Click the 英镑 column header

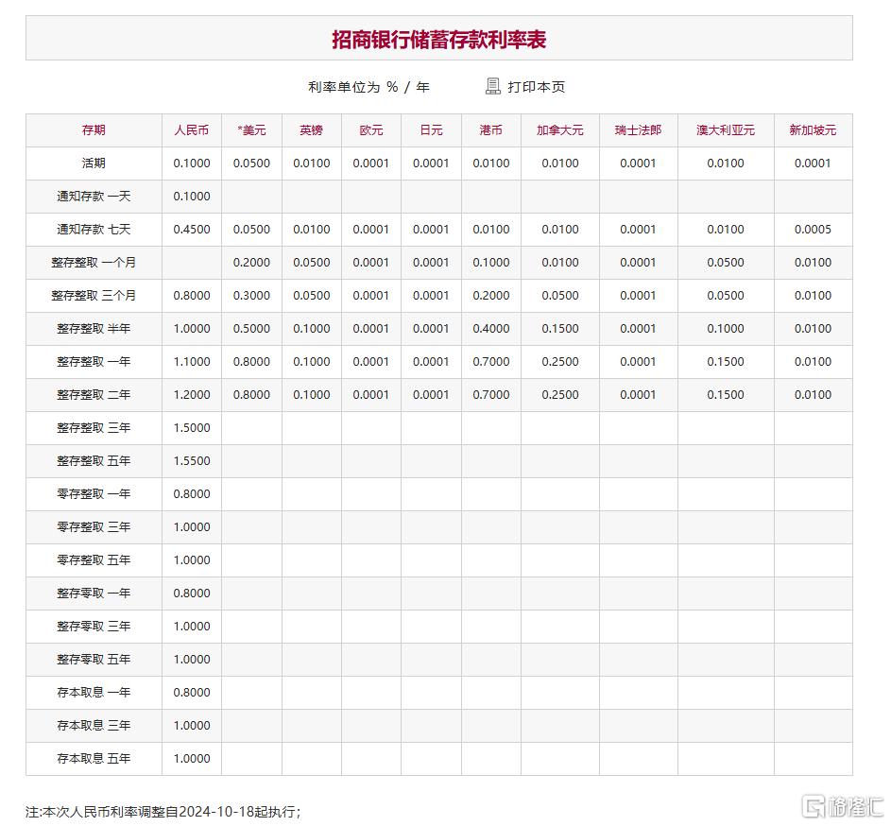311,130
